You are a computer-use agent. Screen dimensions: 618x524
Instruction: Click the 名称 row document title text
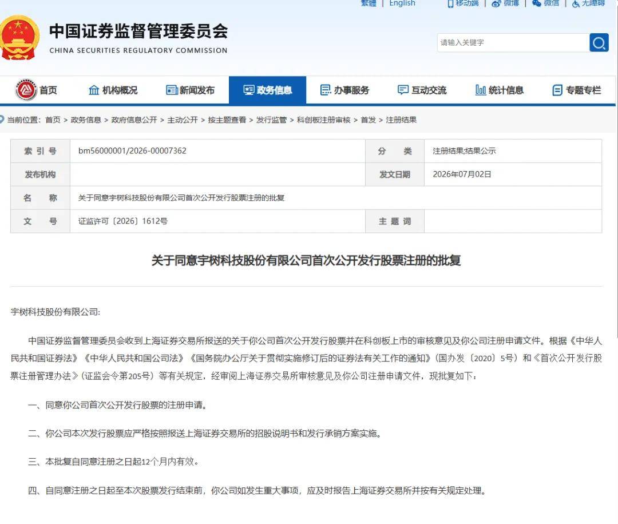pos(181,198)
